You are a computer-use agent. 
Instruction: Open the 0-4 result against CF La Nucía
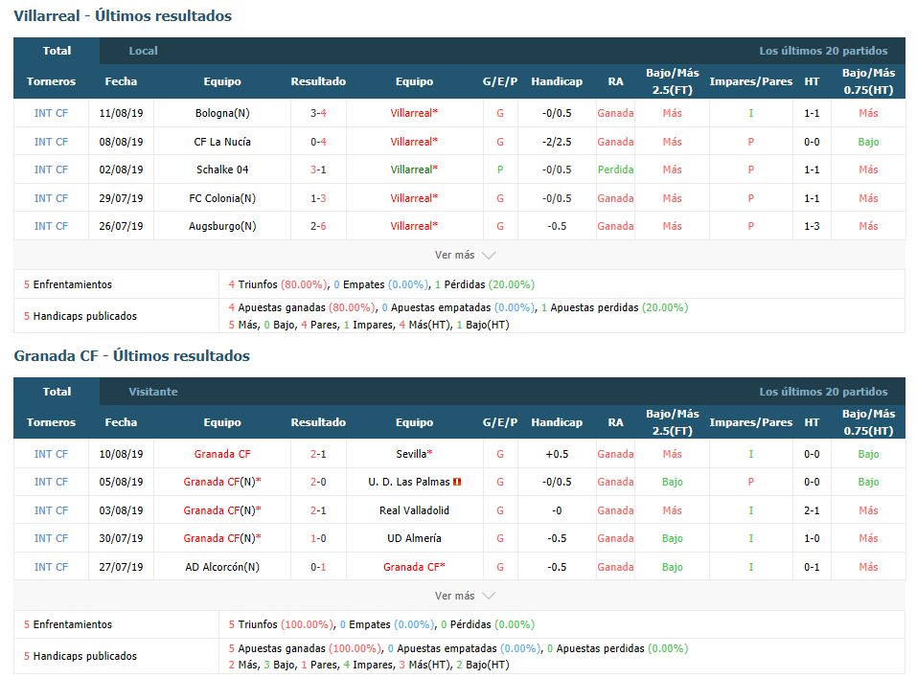coord(318,142)
